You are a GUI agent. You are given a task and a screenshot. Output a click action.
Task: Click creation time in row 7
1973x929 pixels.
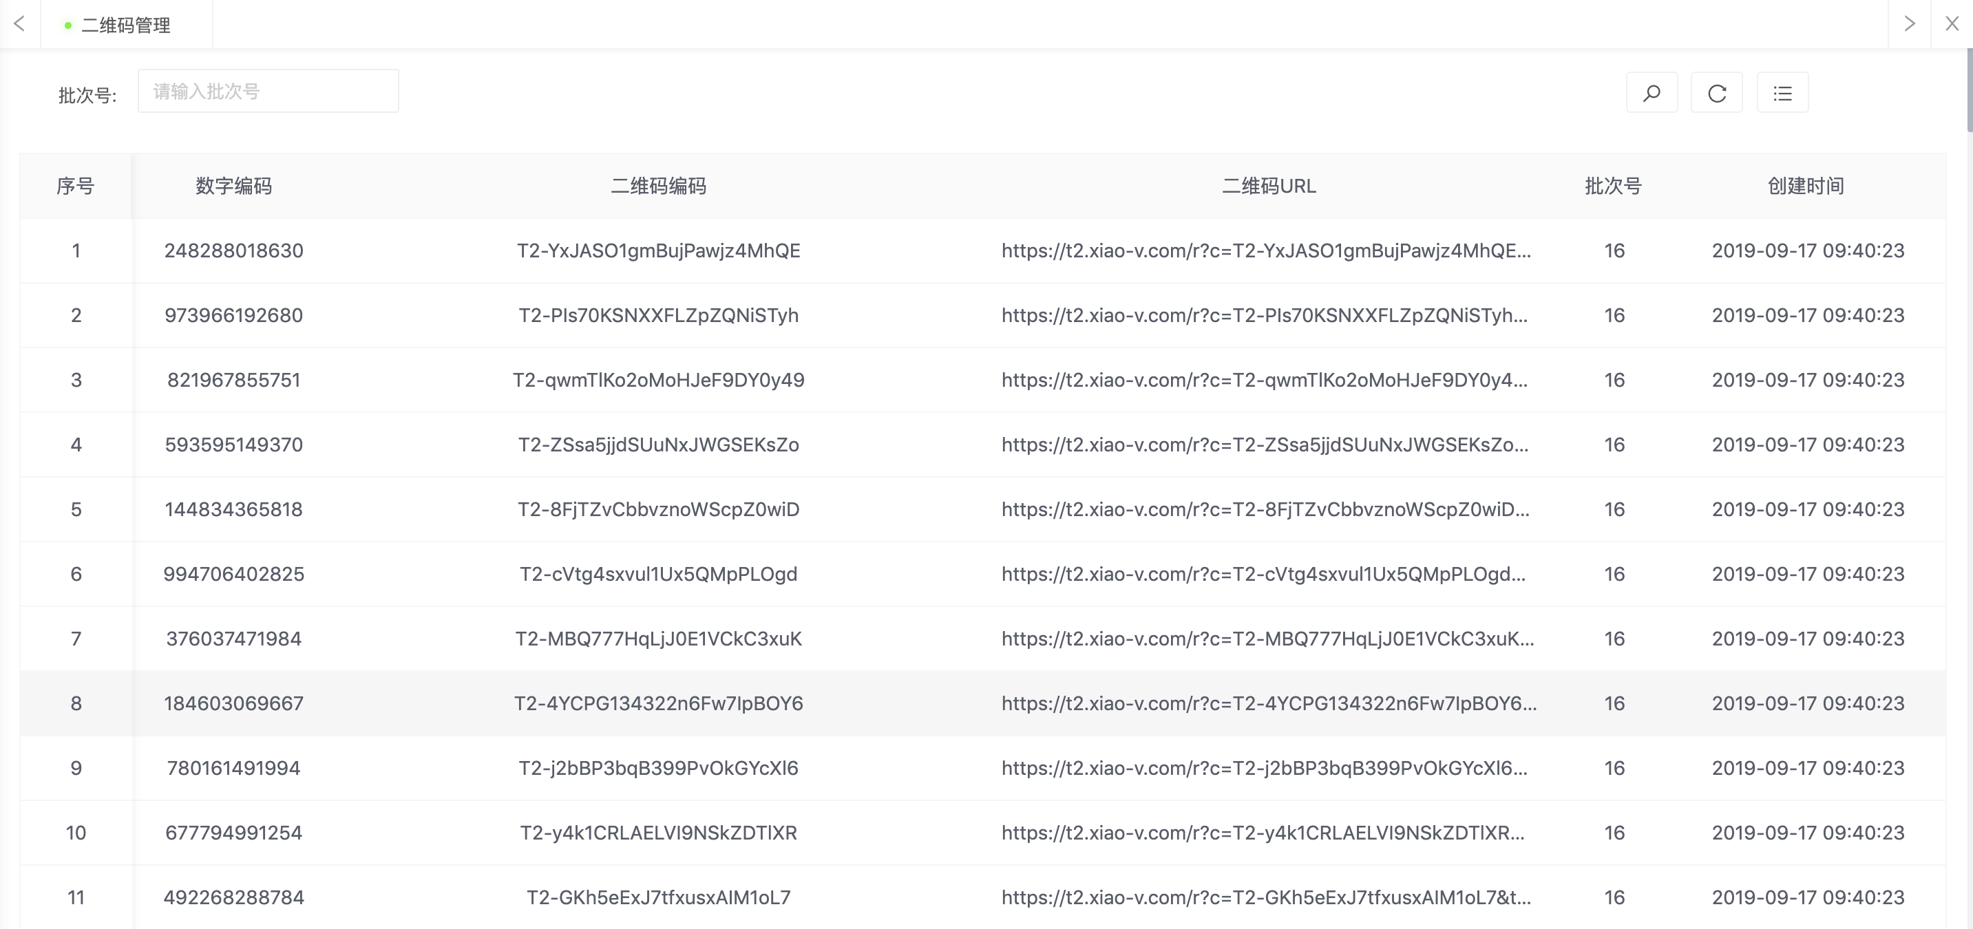pos(1808,639)
